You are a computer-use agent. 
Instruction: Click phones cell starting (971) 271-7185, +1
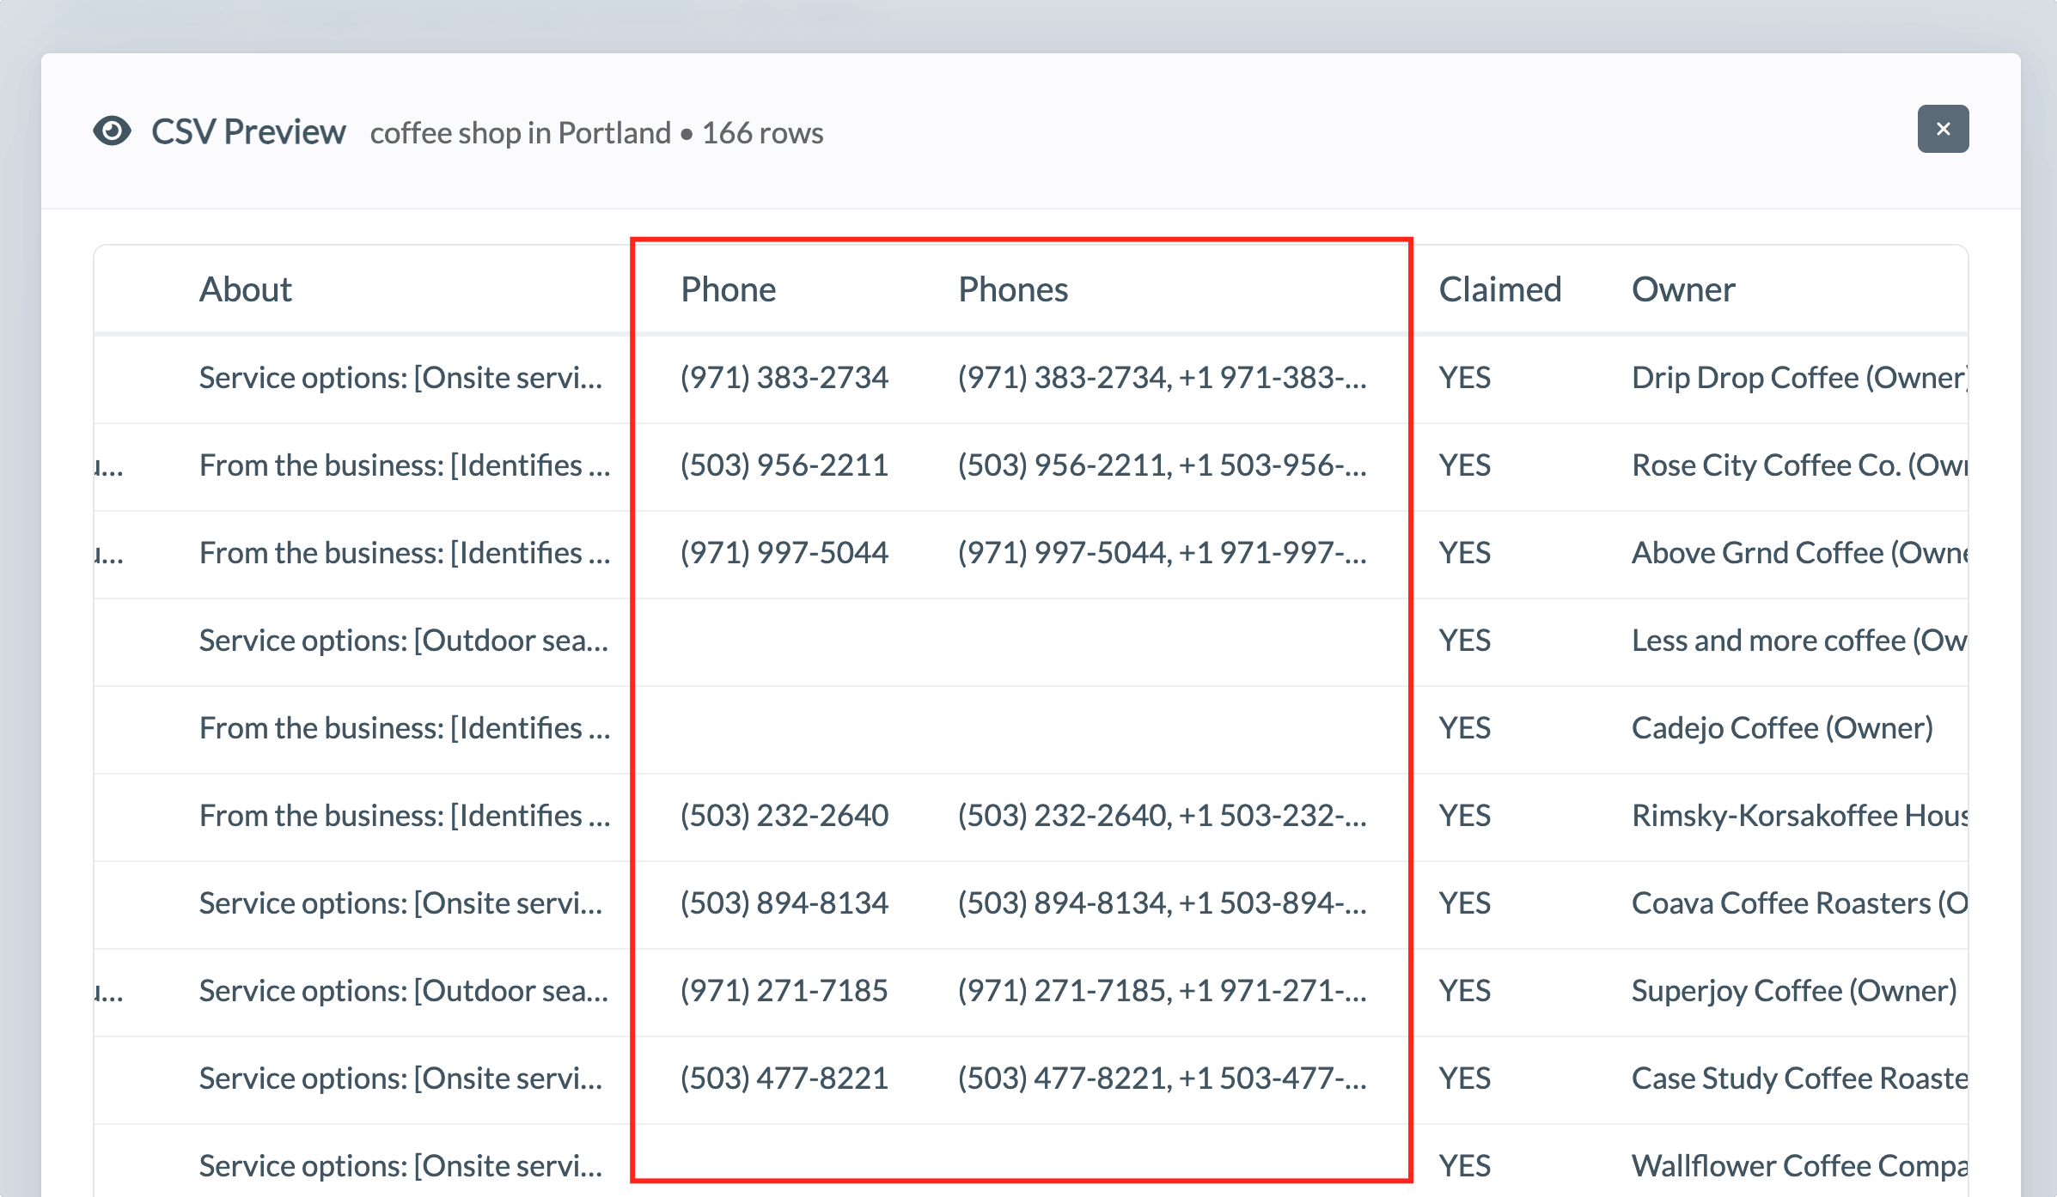(1163, 991)
